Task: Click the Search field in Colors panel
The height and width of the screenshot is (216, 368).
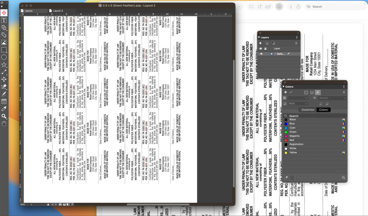Action: (x=314, y=116)
